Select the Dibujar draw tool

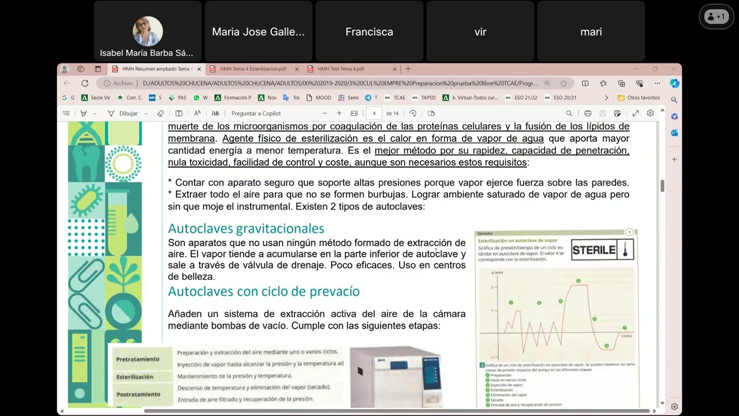tap(124, 113)
